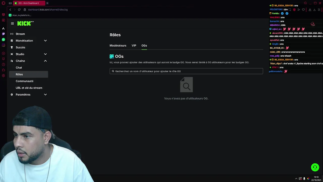Toggle the Kick hamburger sidebar menu
The image size is (323, 182).
click(x=12, y=24)
